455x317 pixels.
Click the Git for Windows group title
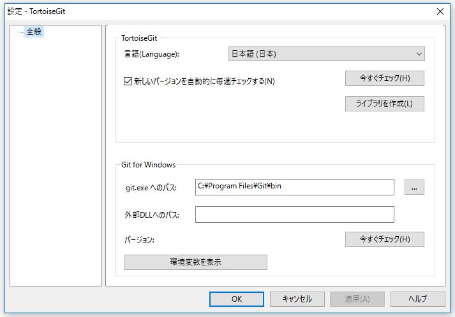tap(148, 165)
